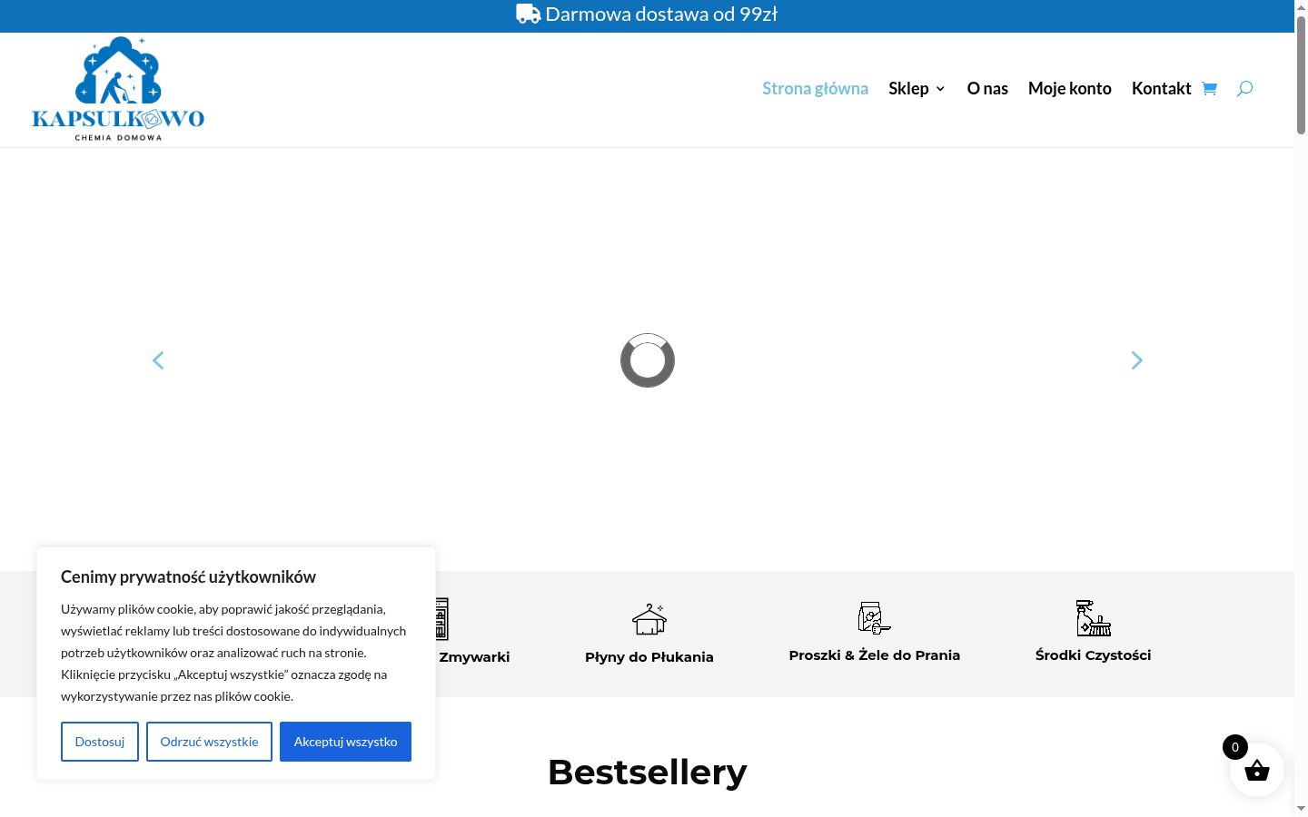
Task: Open Proszki & Żele do Prania link
Action: (x=874, y=655)
